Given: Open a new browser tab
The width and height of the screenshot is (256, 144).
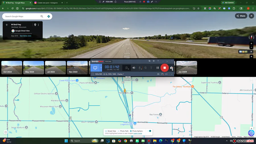Looking at the screenshot, I should pos(67,3).
